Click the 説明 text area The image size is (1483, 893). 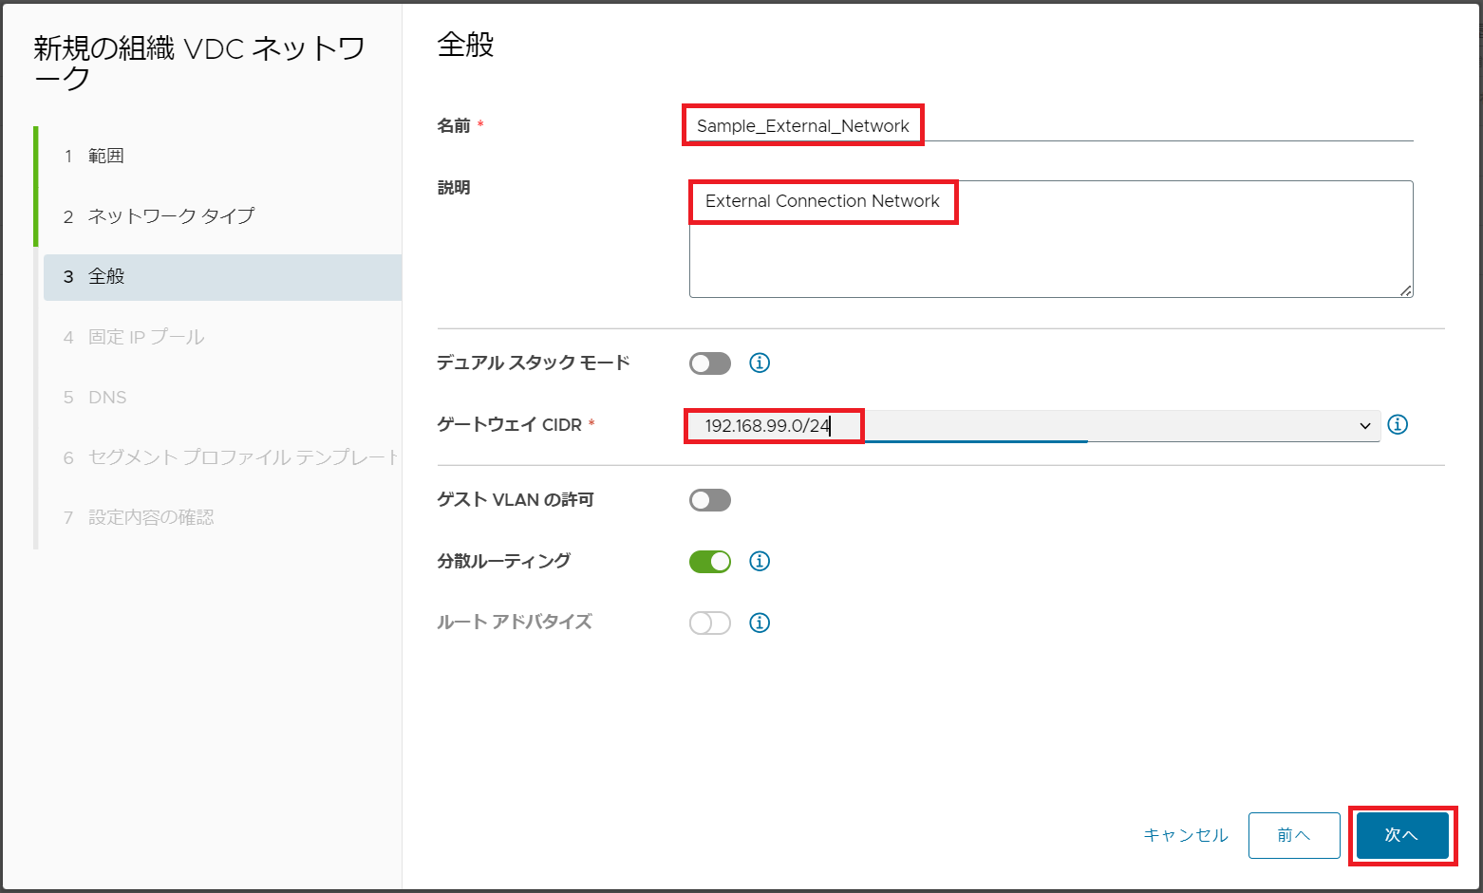pyautogui.click(x=1051, y=239)
